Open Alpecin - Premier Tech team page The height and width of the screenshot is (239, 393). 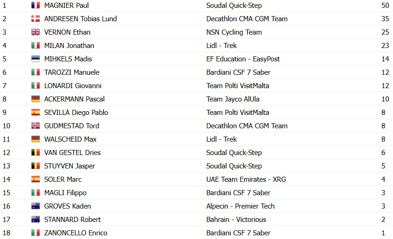click(240, 206)
